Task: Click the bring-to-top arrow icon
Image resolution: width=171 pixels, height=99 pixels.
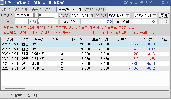Action: pyautogui.click(x=131, y=2)
